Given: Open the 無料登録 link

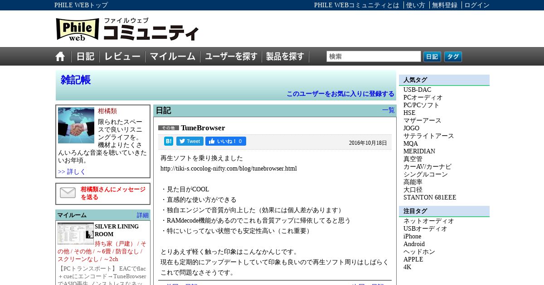Looking at the screenshot, I should [445, 5].
